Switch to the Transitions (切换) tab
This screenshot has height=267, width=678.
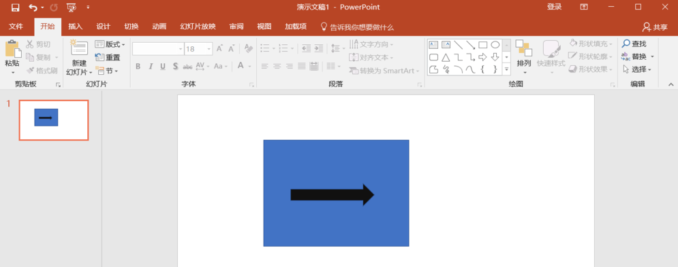pos(131,26)
